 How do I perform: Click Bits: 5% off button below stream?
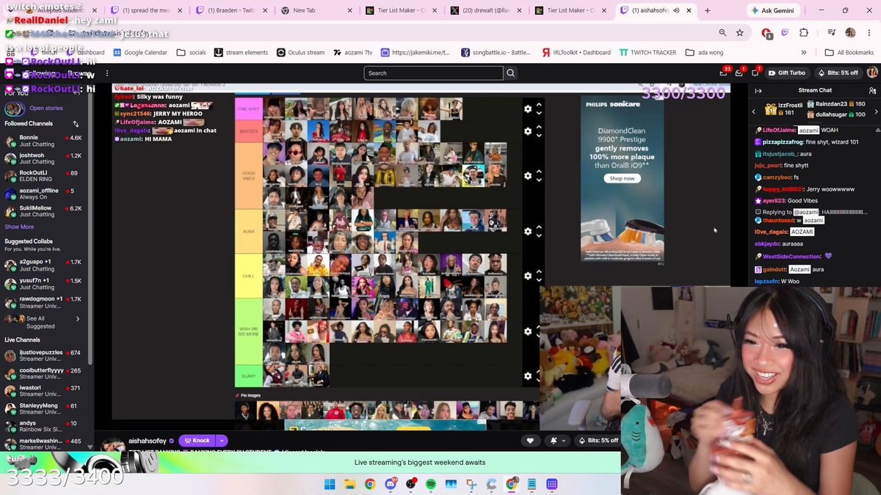click(598, 441)
